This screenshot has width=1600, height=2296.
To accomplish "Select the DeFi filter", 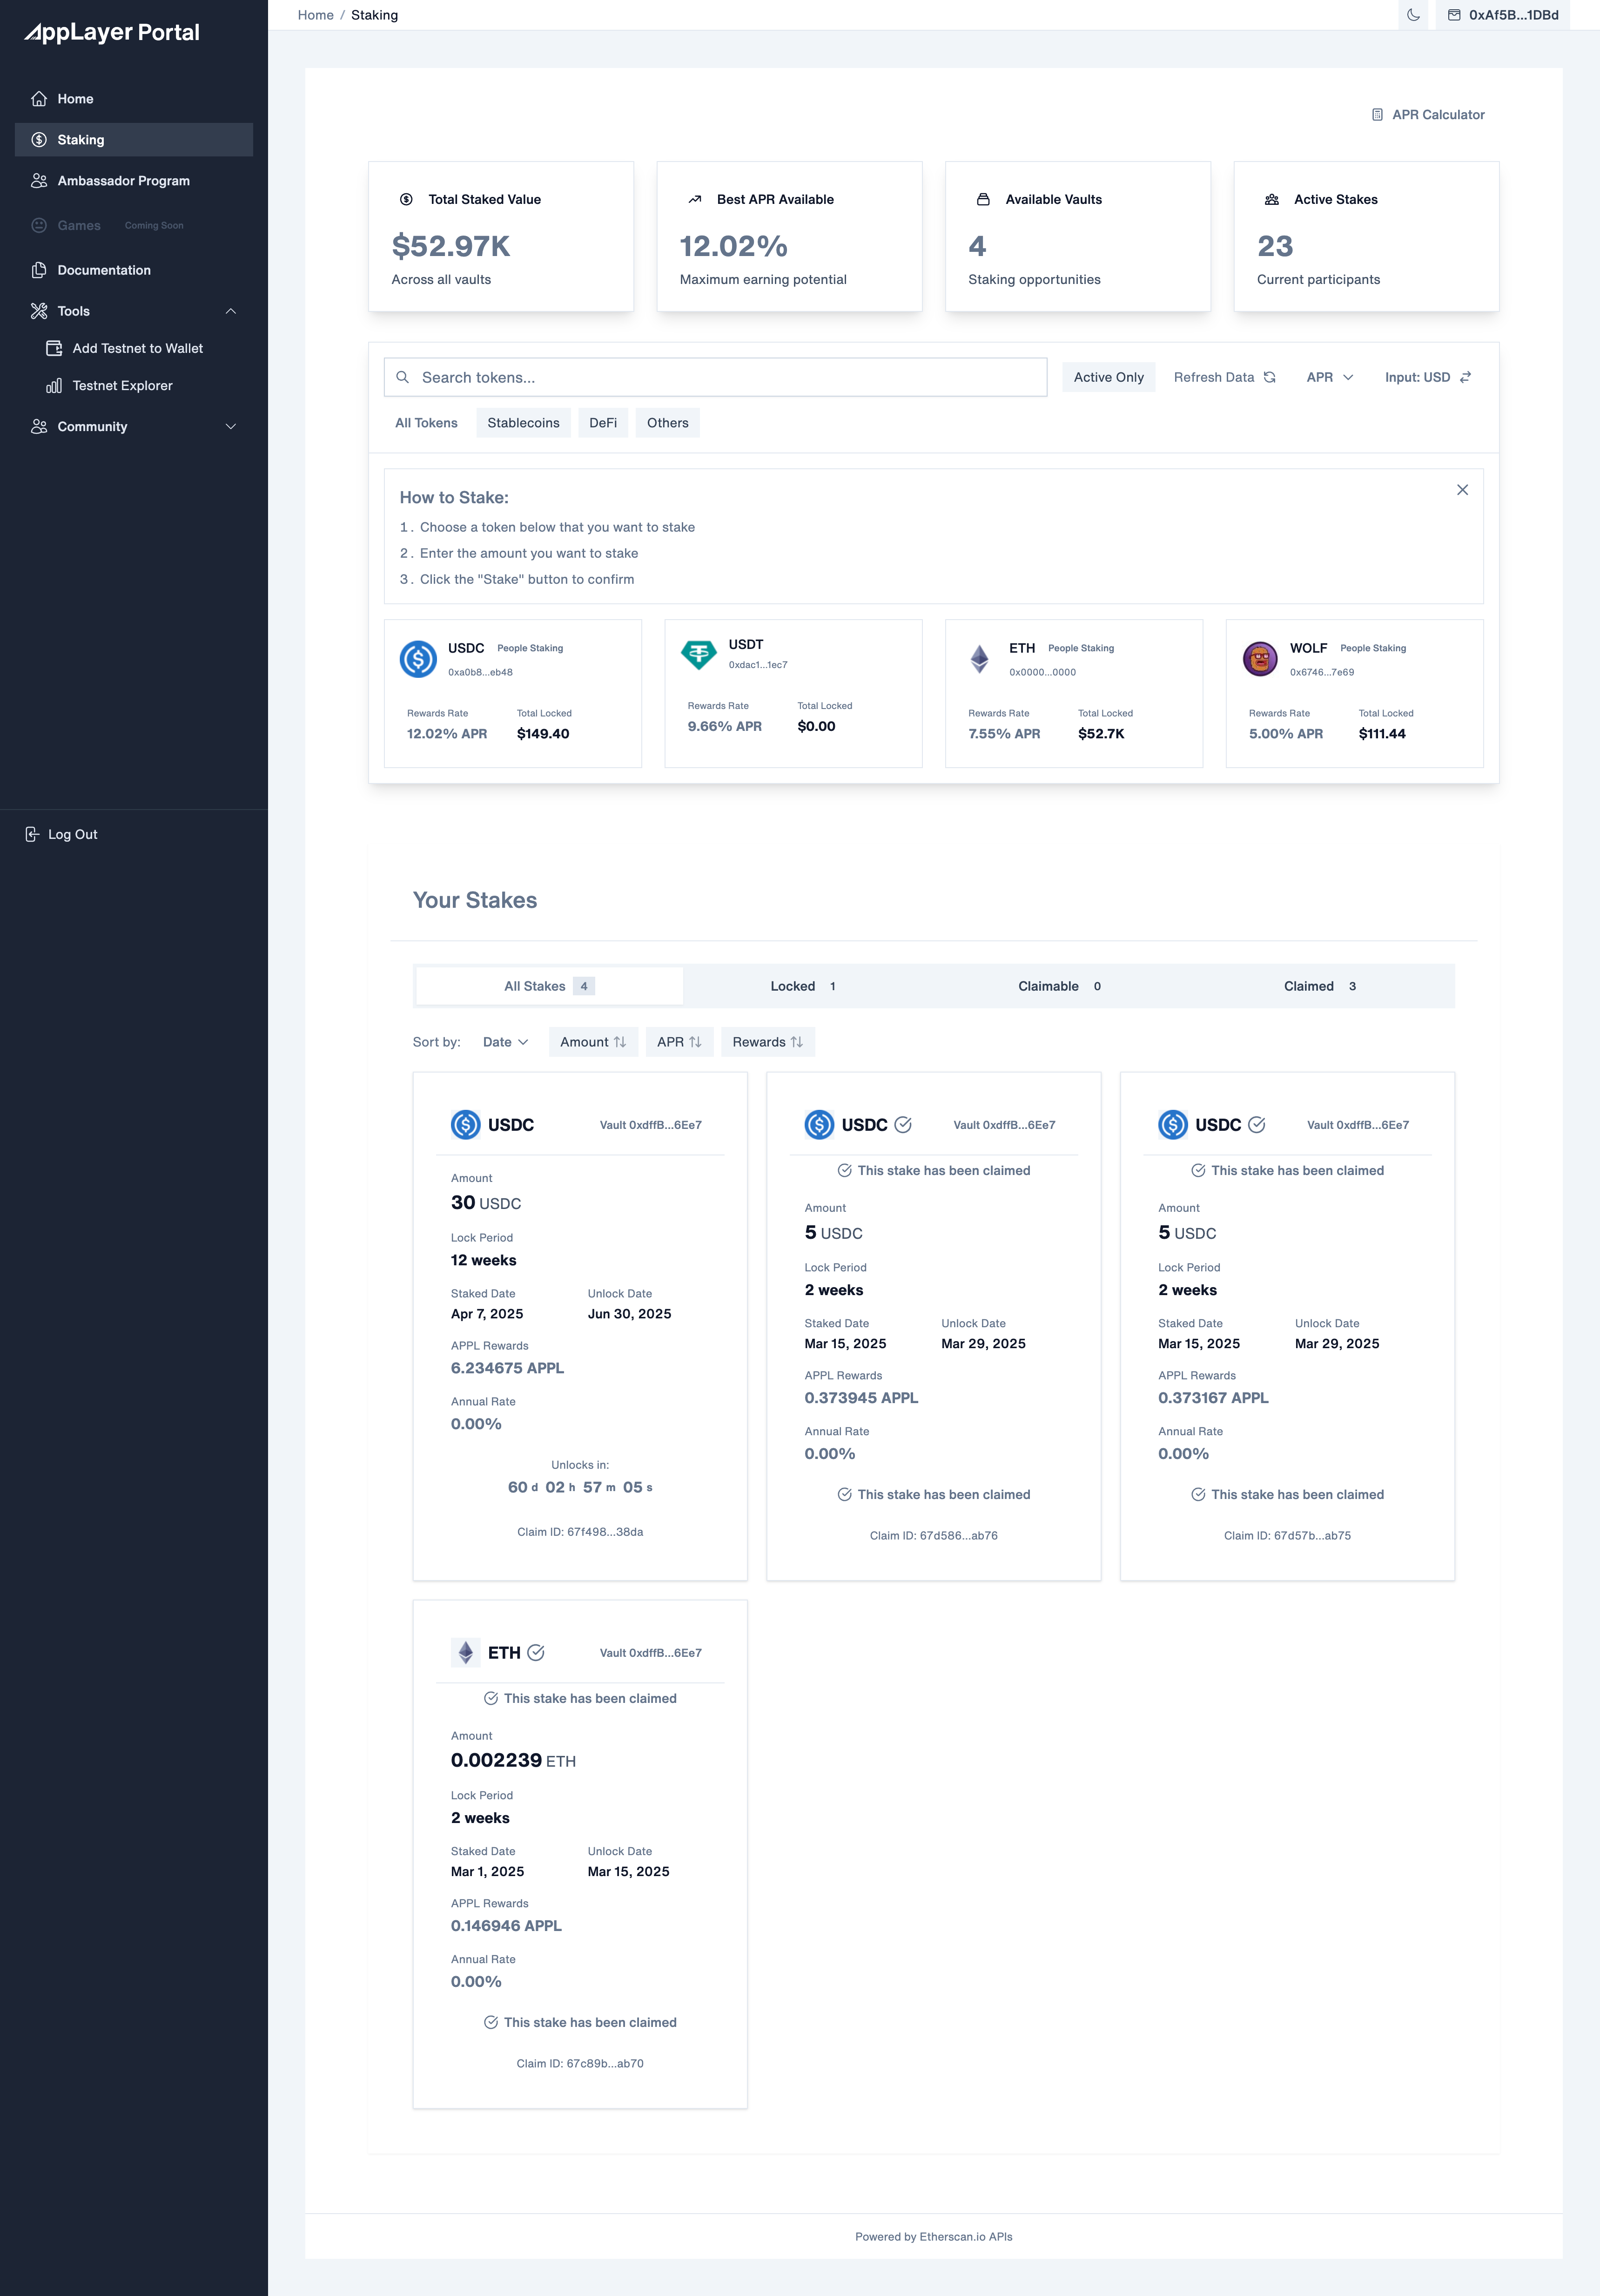I will (603, 423).
